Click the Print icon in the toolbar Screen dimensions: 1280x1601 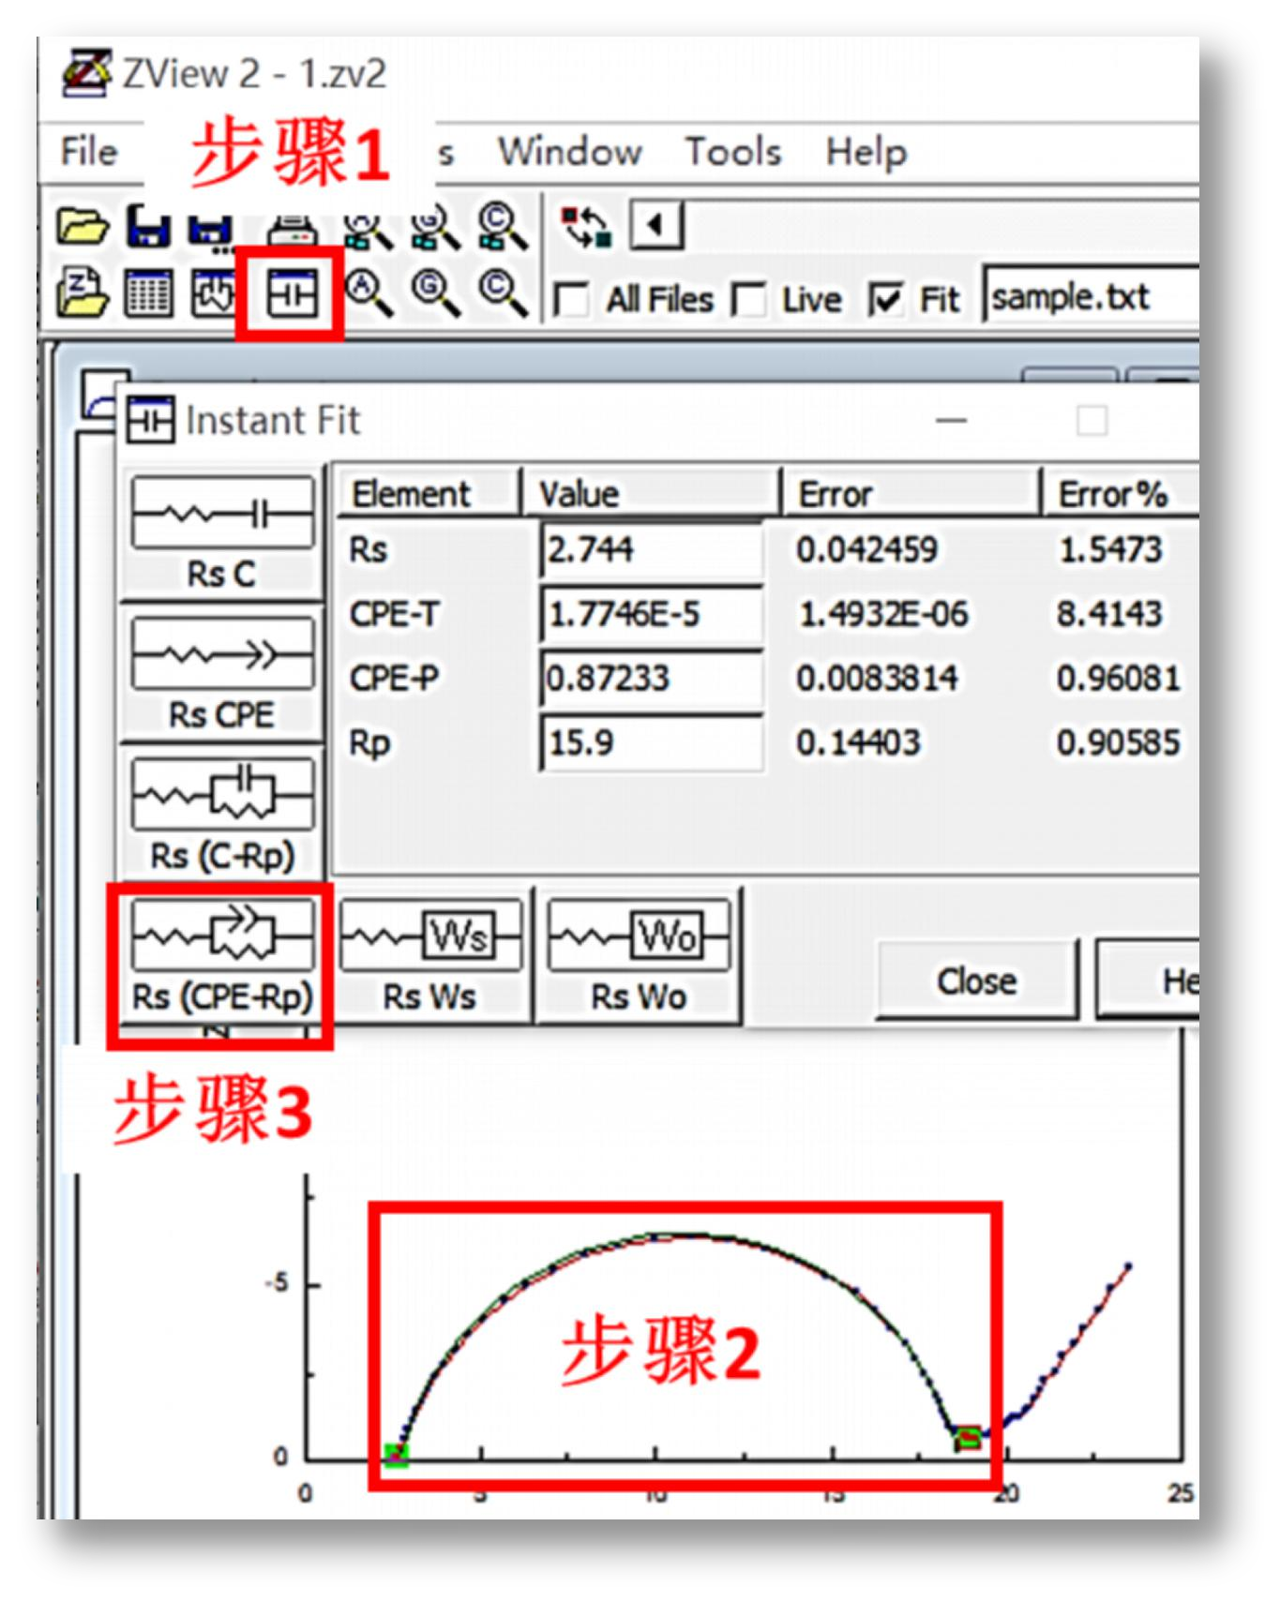tap(293, 230)
